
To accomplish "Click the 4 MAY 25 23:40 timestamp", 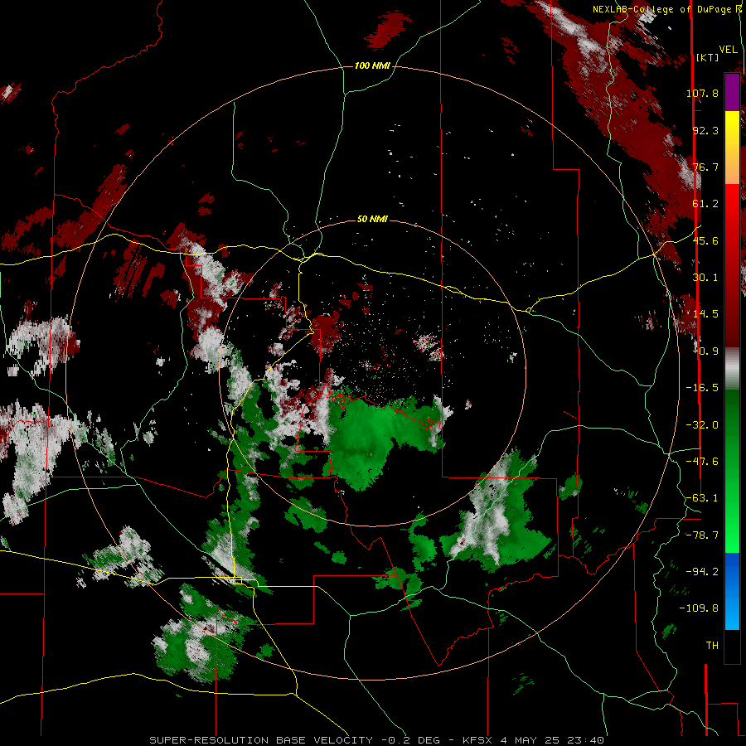I will [553, 740].
